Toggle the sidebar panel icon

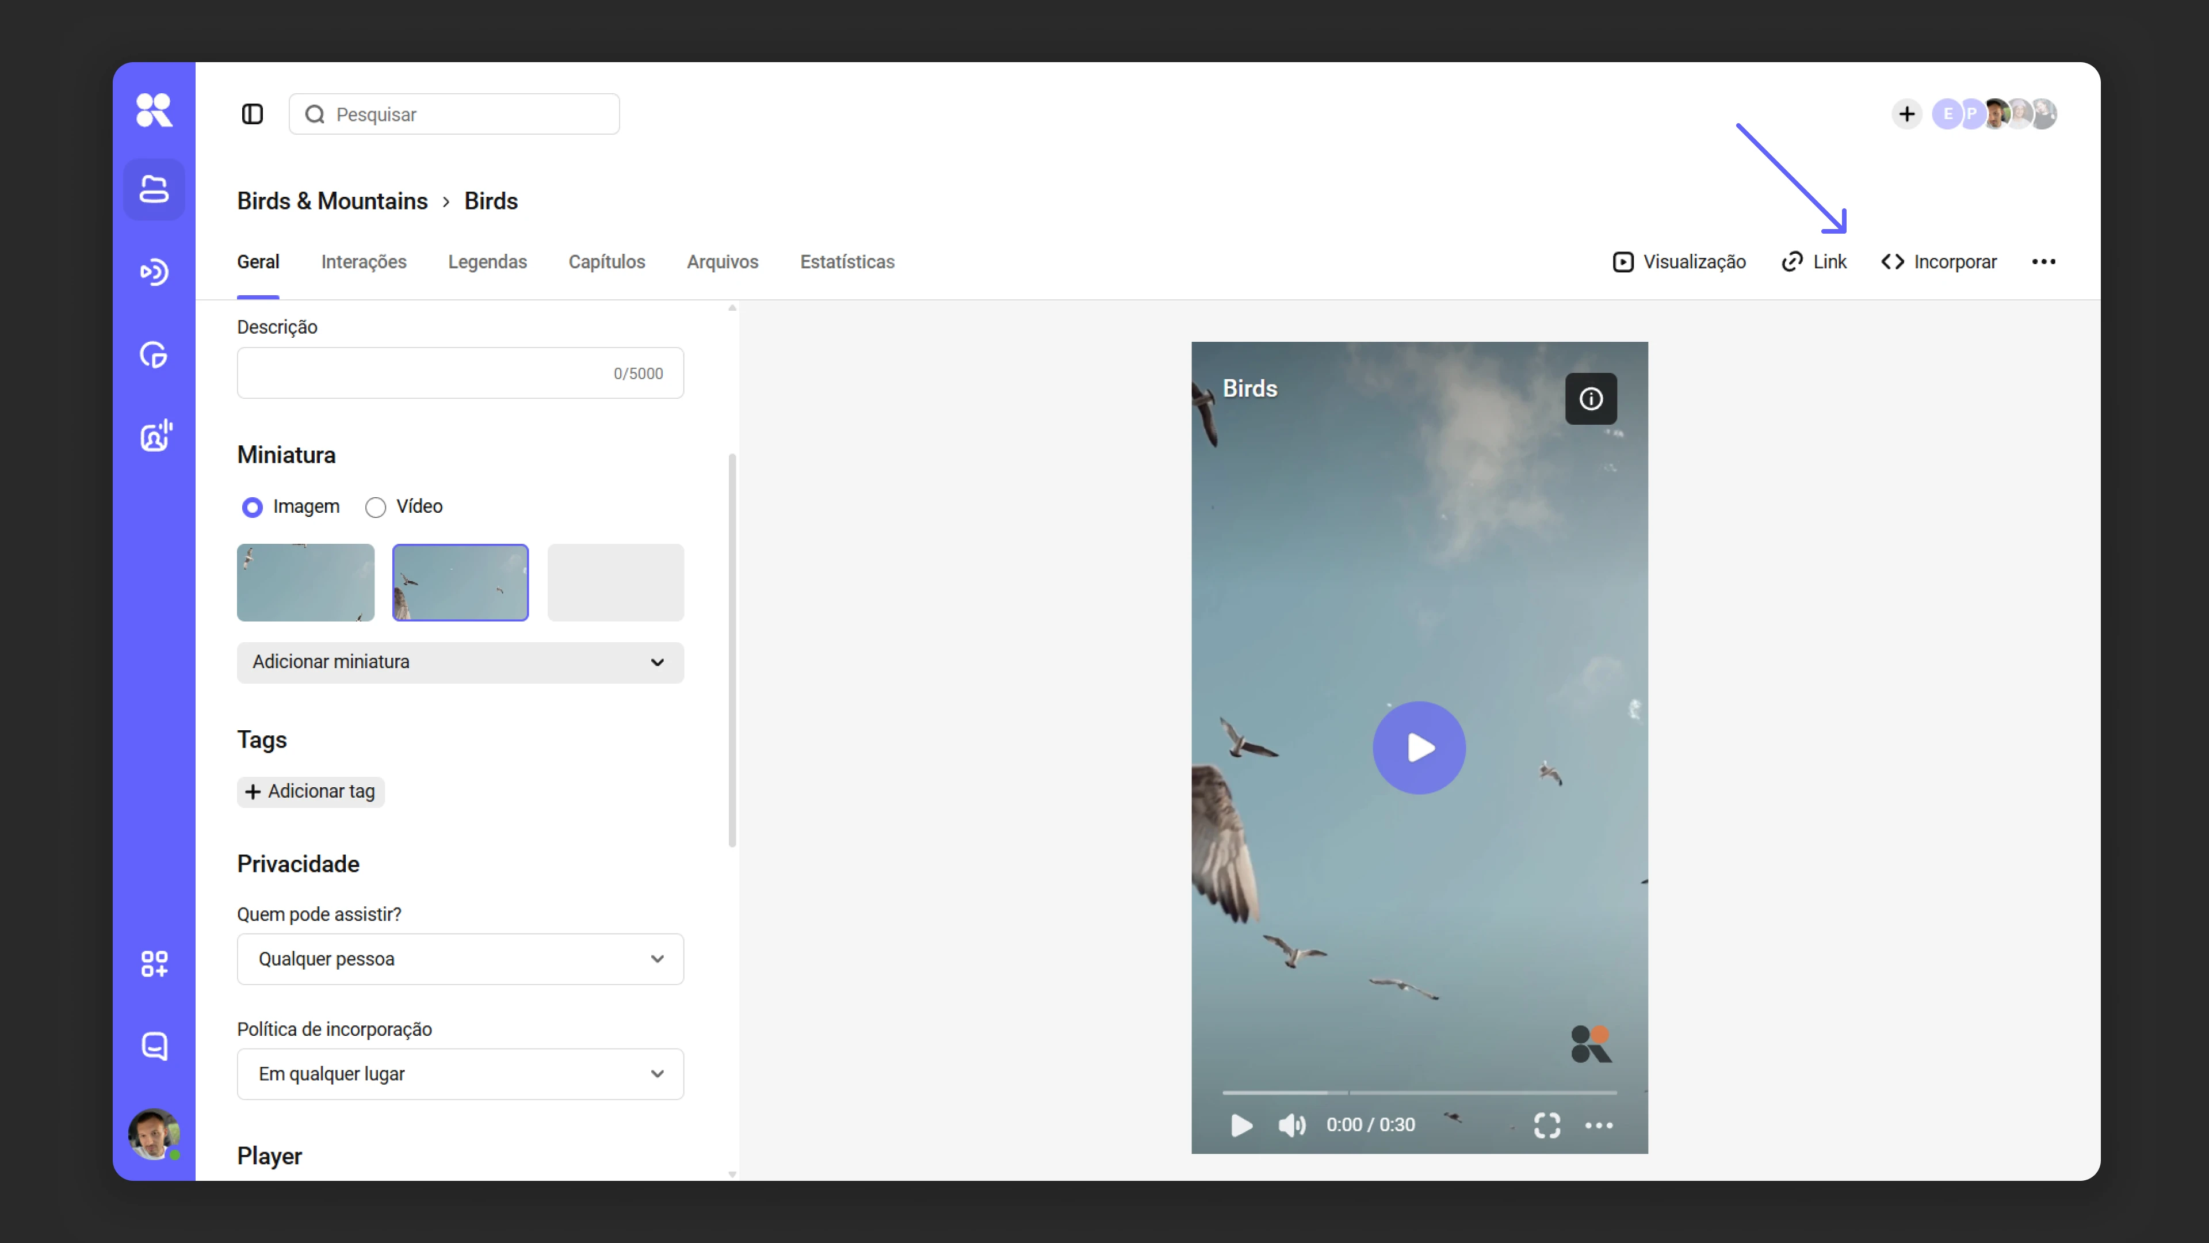[252, 114]
